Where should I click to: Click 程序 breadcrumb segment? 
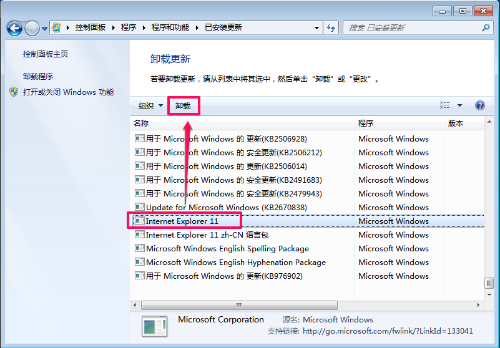(x=129, y=27)
